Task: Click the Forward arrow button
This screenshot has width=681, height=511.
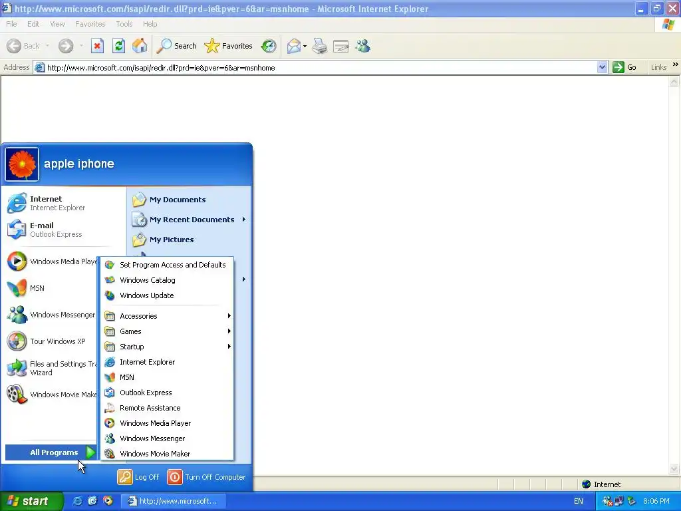Action: pos(66,46)
